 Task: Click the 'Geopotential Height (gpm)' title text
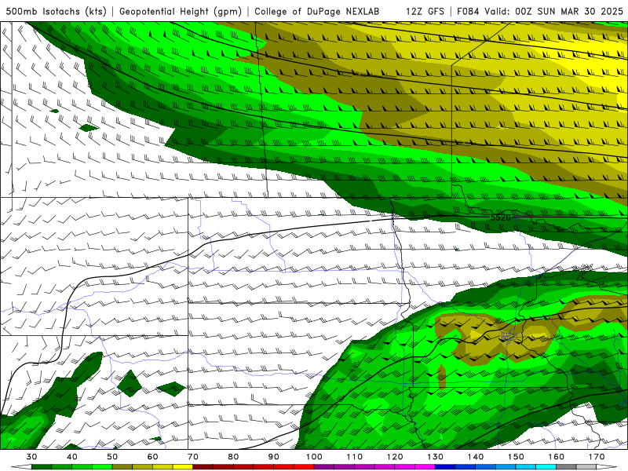coord(181,11)
